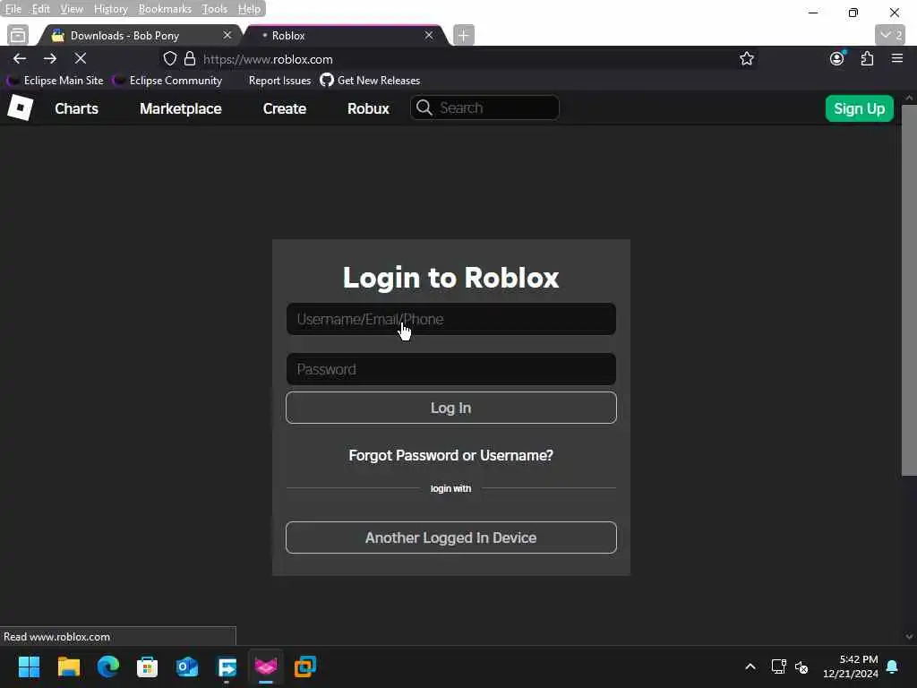Open the Report Issues bookmark
The image size is (917, 688).
[279, 80]
